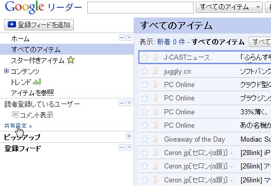
Task: Collapse the ホーム section with minus button
Action: coord(122,38)
